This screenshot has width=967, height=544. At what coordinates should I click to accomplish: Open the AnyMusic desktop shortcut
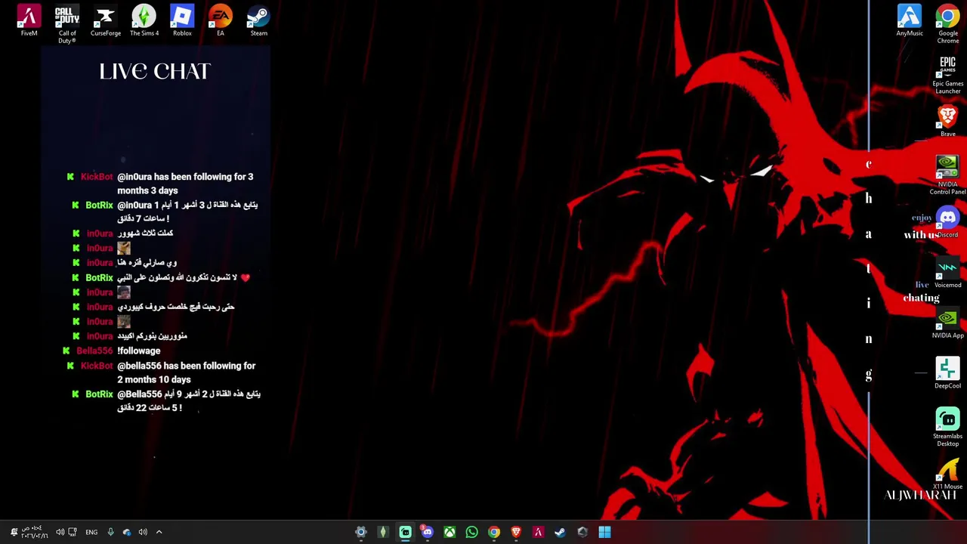pyautogui.click(x=910, y=20)
